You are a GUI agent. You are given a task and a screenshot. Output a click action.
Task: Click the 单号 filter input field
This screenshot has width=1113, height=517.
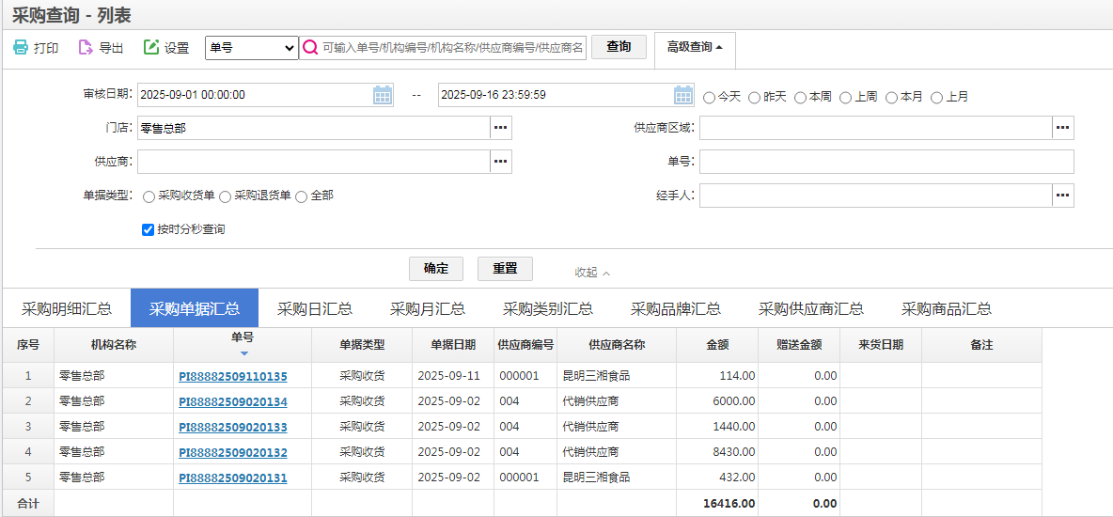pos(886,162)
